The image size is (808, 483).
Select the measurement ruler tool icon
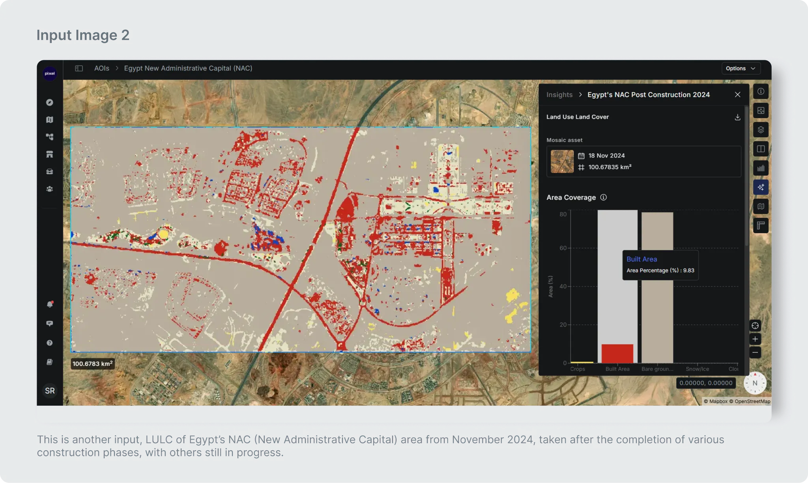point(761,226)
